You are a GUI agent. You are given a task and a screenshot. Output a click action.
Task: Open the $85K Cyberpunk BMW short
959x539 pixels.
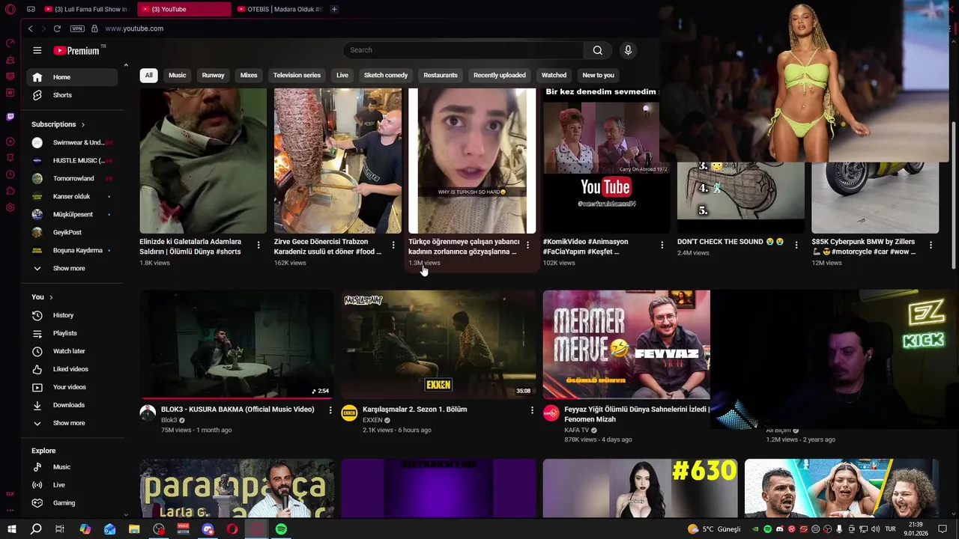875,198
